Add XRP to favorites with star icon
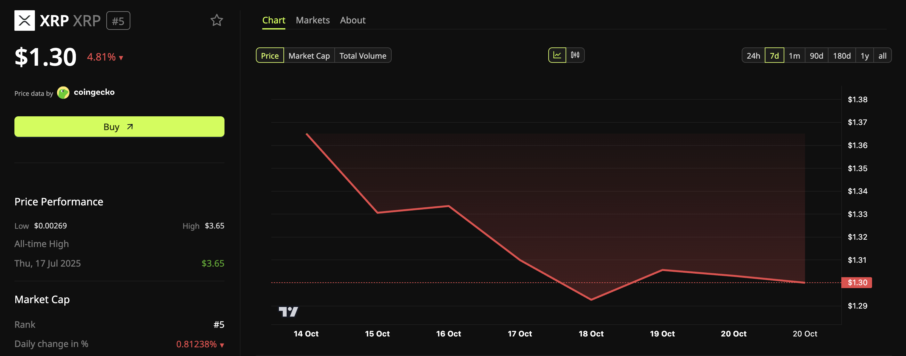The height and width of the screenshot is (356, 906). click(216, 20)
